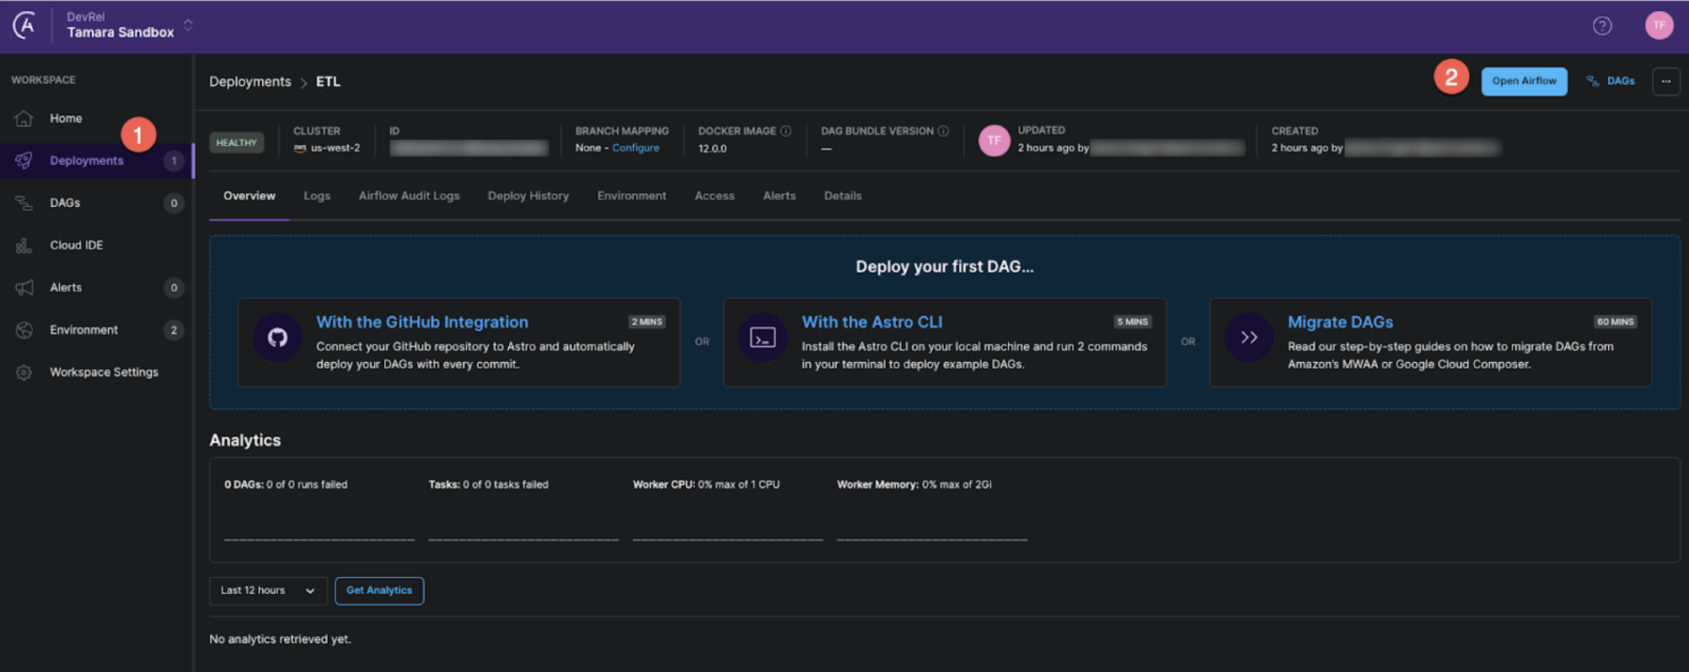This screenshot has width=1689, height=672.
Task: Click the Migrate DAGs double-arrow icon
Action: (x=1248, y=338)
